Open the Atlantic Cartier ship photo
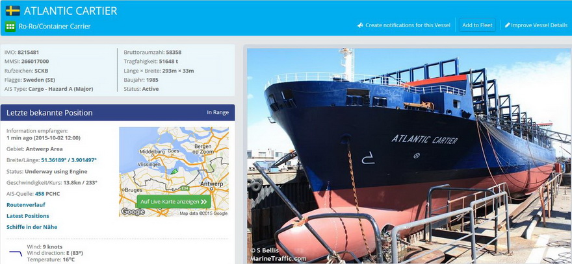This screenshot has width=572, height=264. [x=409, y=156]
